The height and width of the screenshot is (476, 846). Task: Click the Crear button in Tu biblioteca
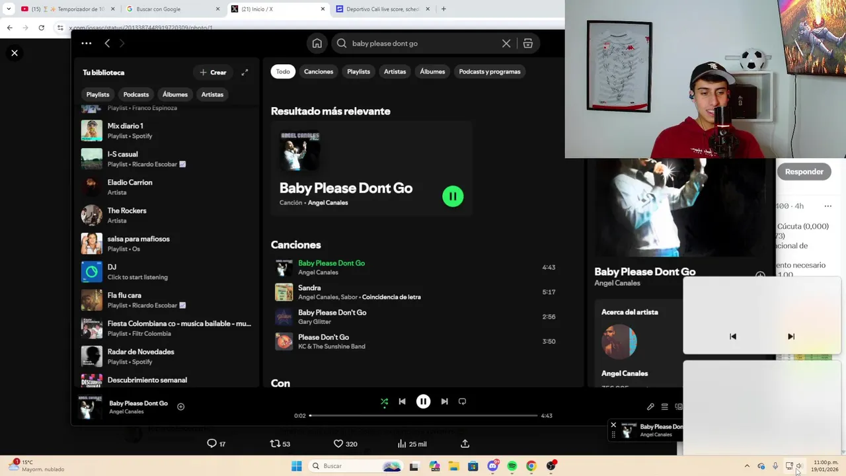click(213, 72)
